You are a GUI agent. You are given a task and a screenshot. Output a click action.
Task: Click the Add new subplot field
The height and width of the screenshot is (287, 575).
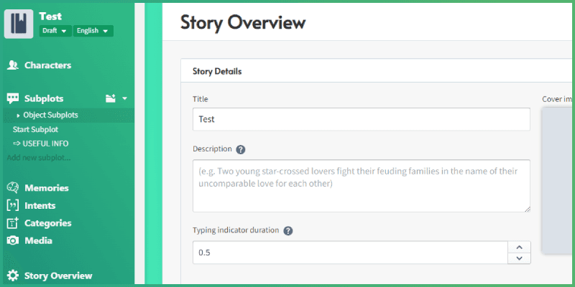[40, 157]
